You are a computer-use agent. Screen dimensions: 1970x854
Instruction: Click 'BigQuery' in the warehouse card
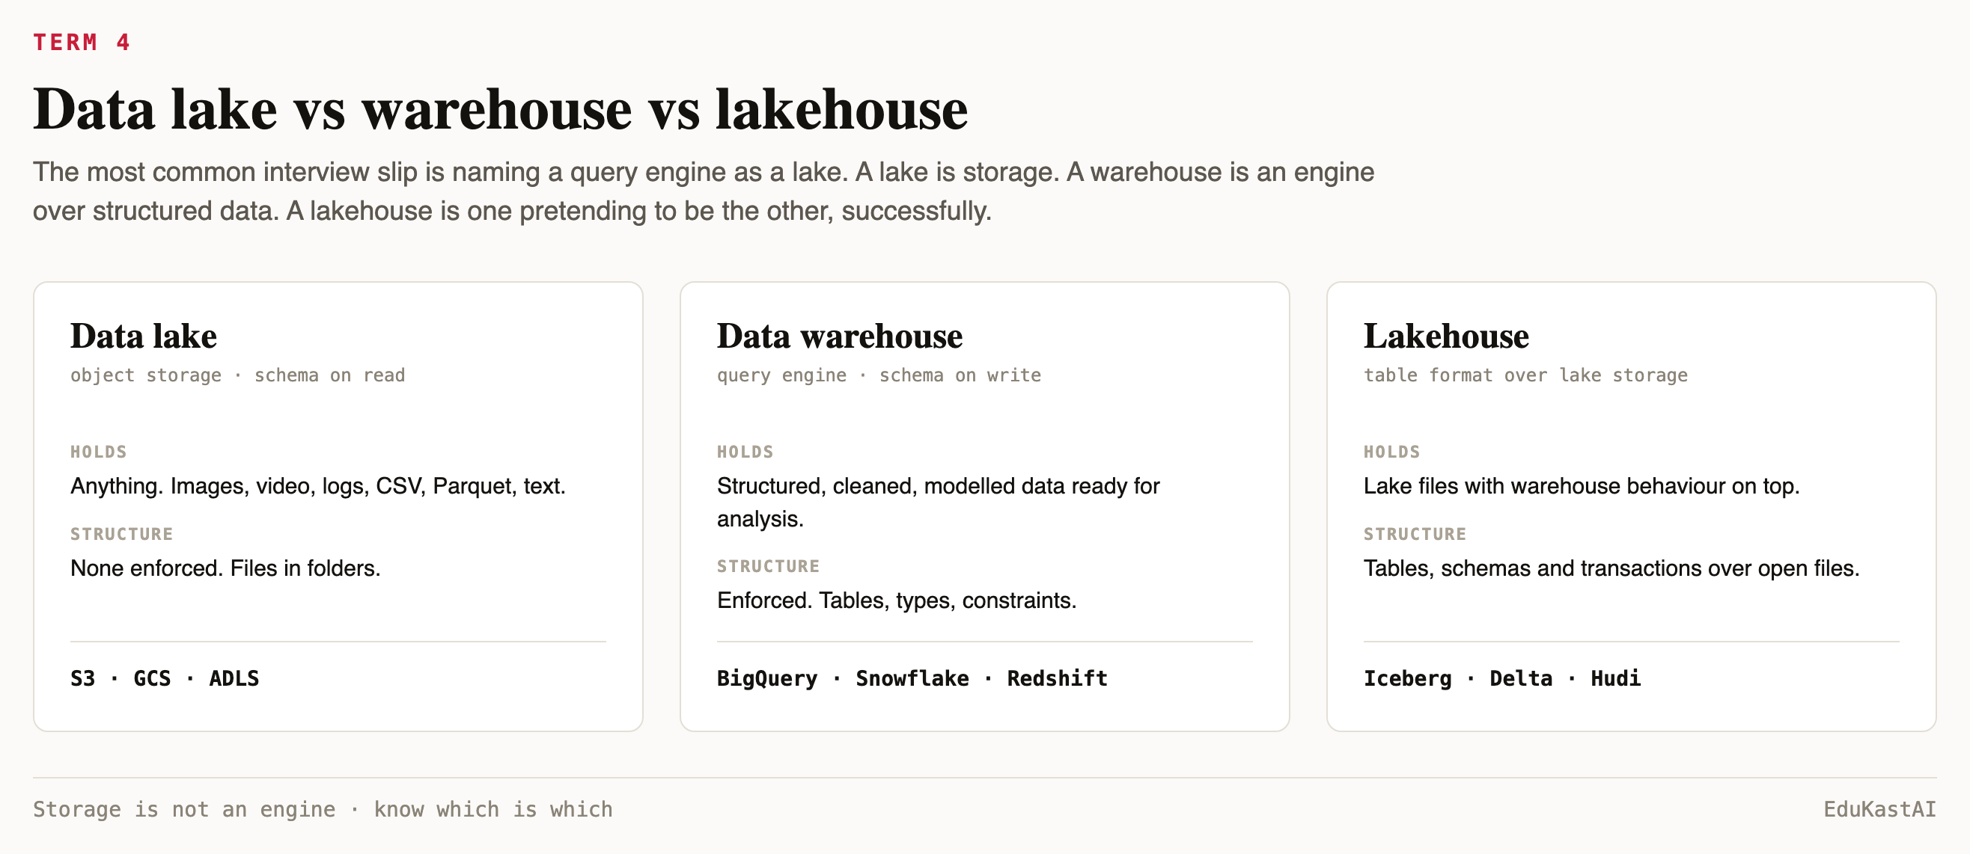point(767,678)
